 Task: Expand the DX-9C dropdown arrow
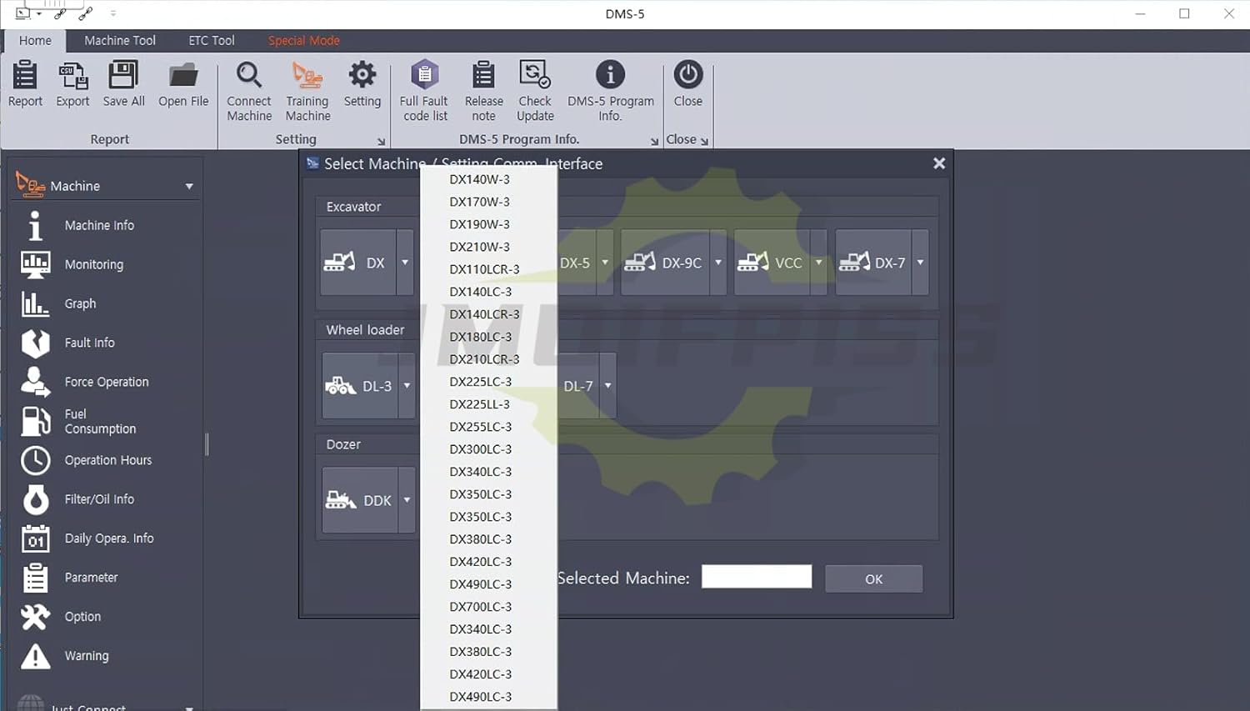pyautogui.click(x=718, y=263)
